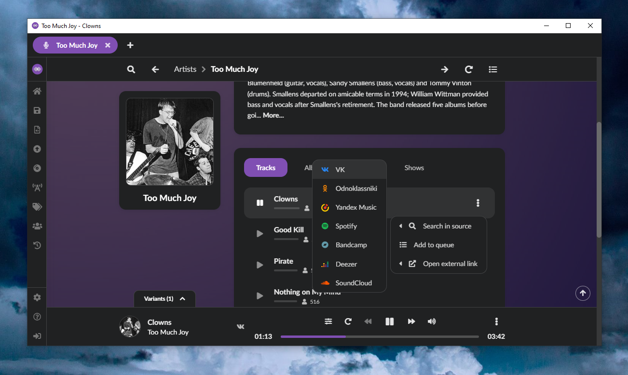
Task: Expand the Variants (1) panel
Action: coord(164,299)
